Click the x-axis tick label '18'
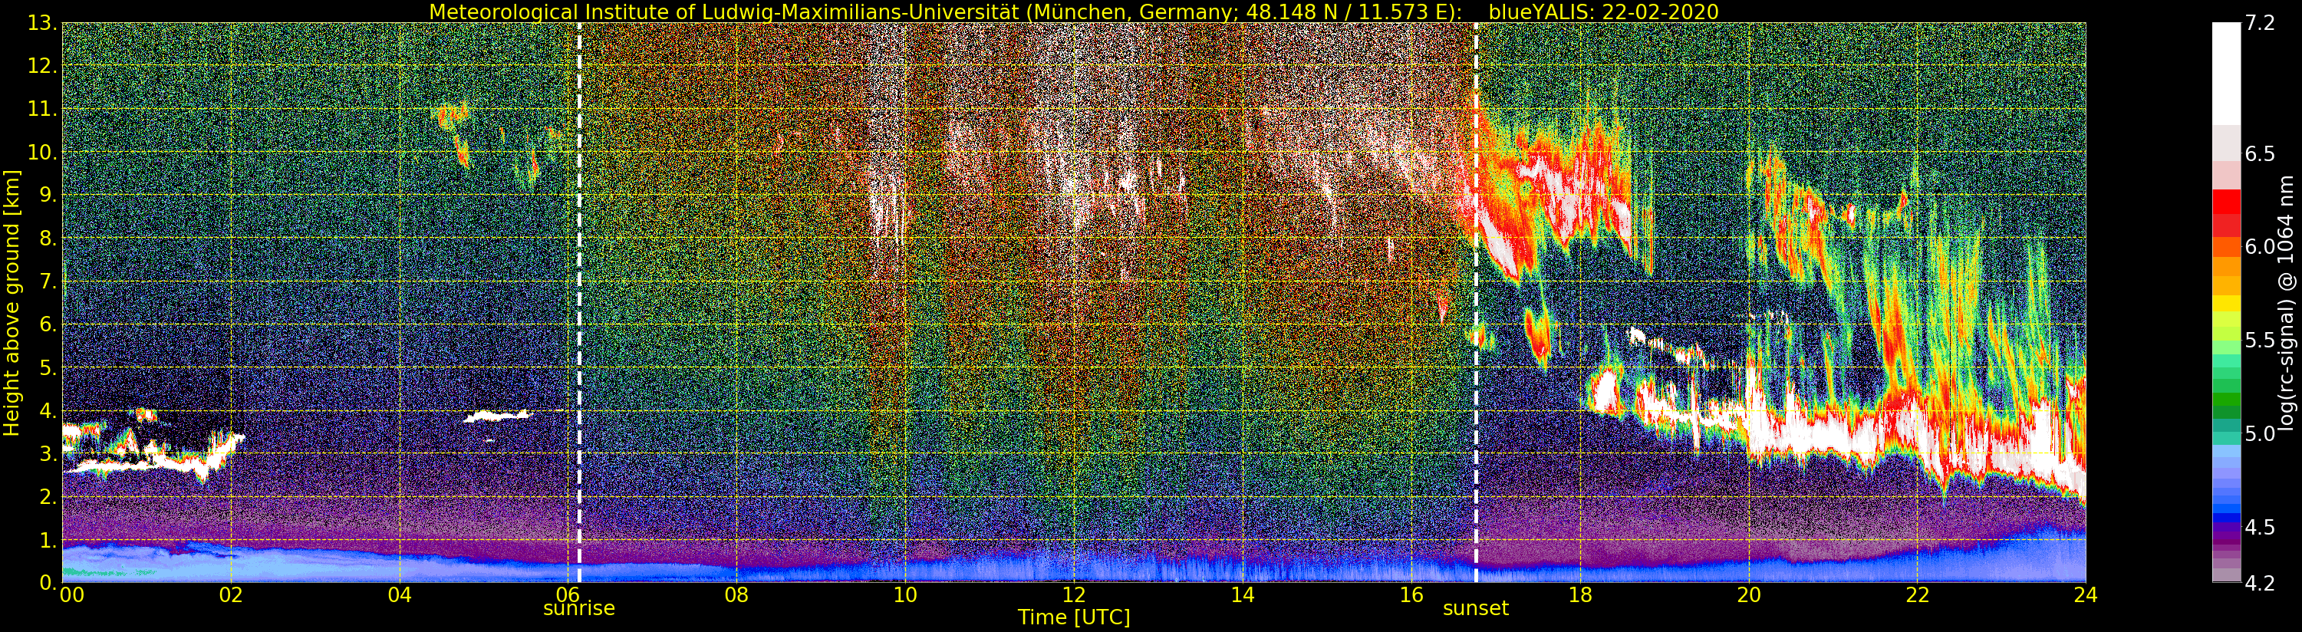Viewport: 2302px width, 632px height. 1580,595
